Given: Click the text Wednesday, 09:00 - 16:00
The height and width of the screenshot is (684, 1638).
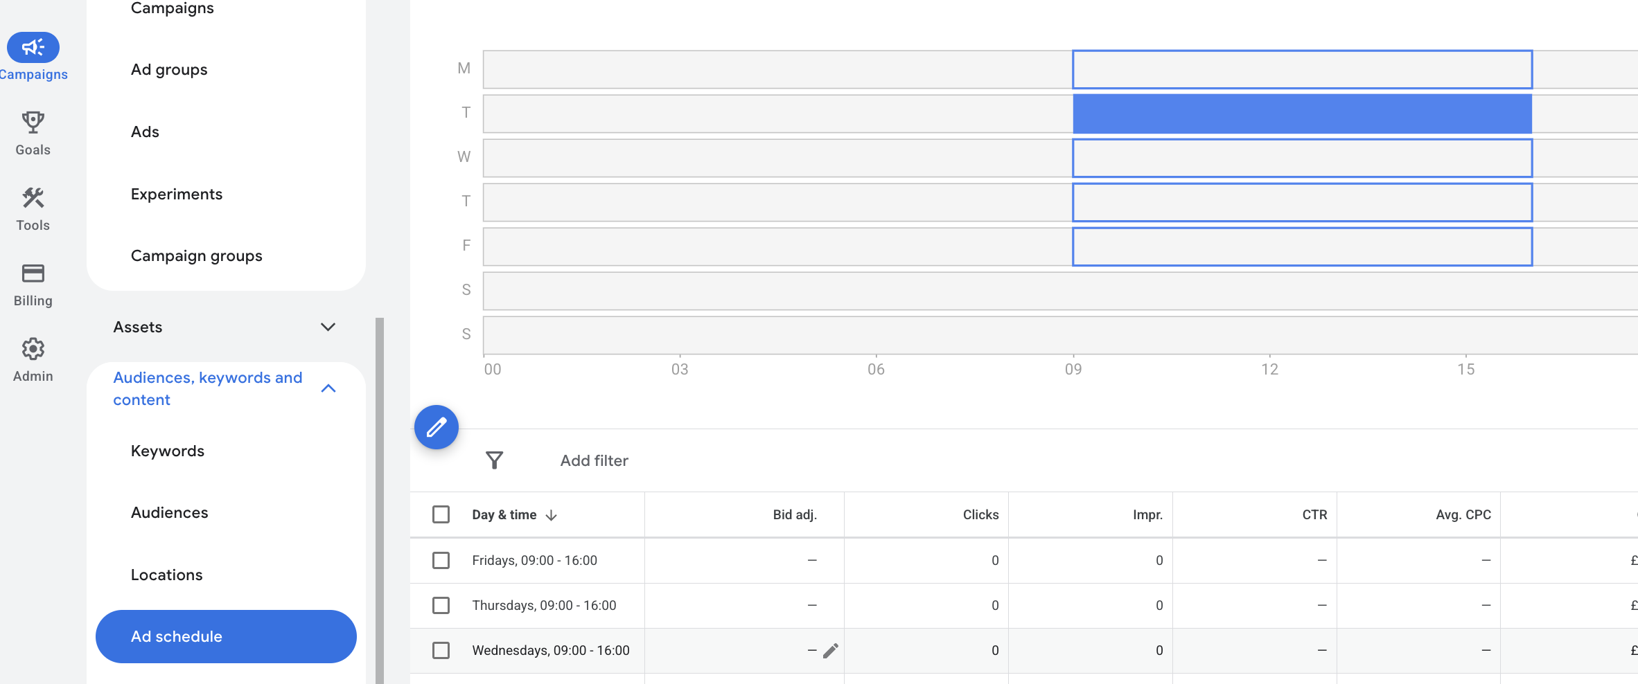Looking at the screenshot, I should coord(551,650).
